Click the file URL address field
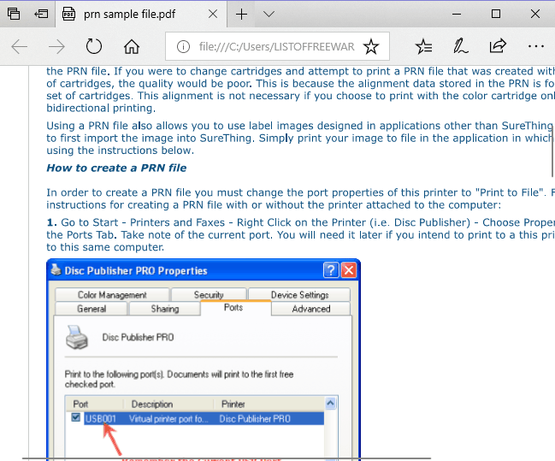The height and width of the screenshot is (461, 555). pyautogui.click(x=276, y=46)
